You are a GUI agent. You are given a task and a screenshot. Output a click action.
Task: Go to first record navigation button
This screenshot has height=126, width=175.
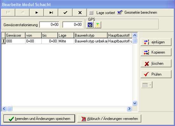(8, 12)
